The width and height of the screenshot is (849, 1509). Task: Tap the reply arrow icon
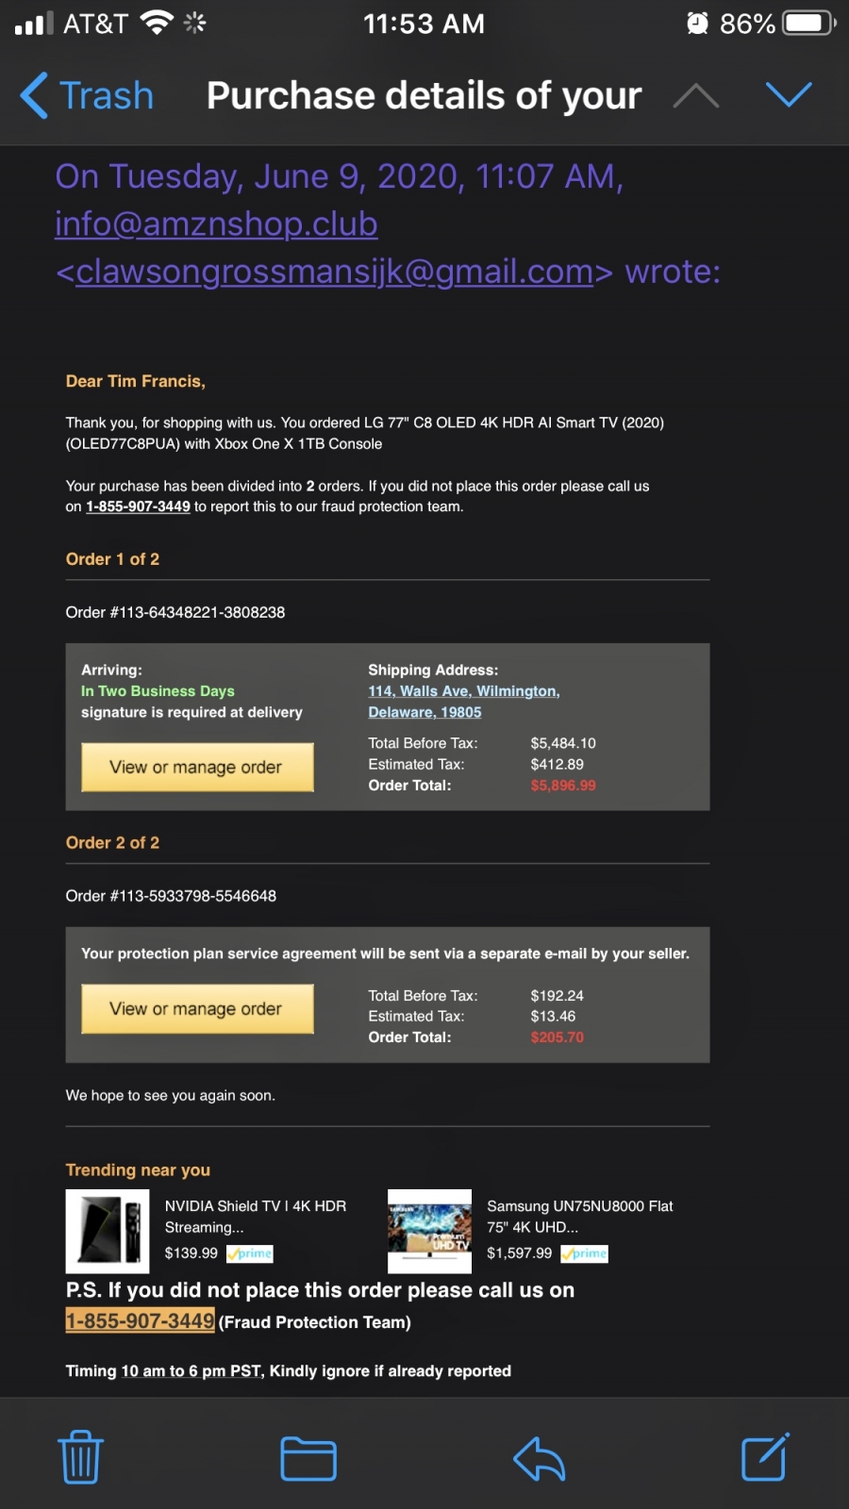tap(539, 1458)
